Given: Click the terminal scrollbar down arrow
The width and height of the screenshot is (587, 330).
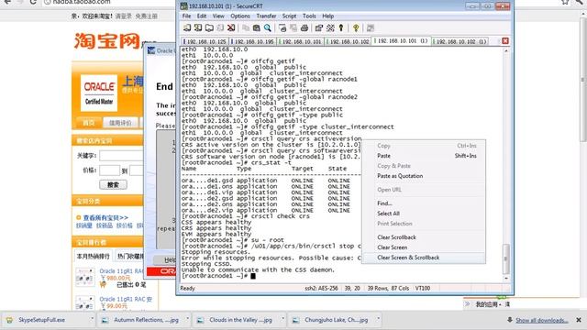Looking at the screenshot, I should [x=505, y=278].
